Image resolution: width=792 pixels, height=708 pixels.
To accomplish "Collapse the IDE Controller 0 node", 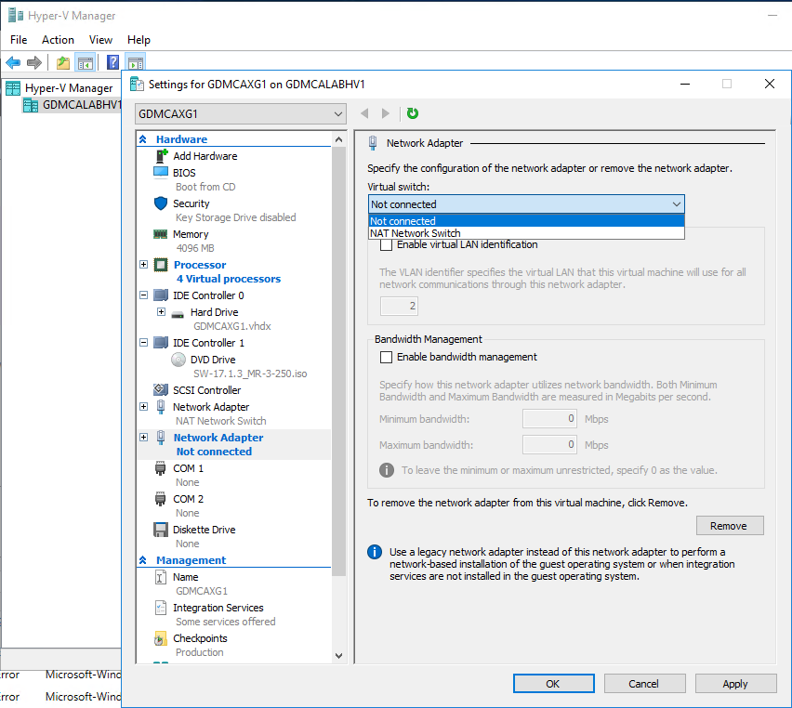I will click(143, 295).
